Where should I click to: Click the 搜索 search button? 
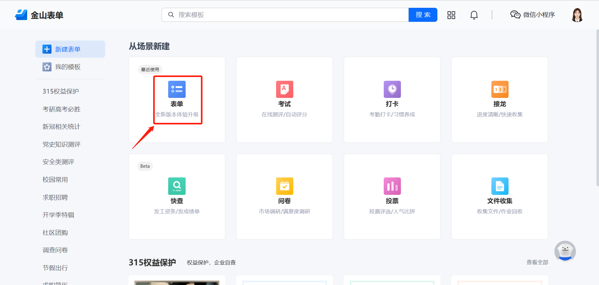423,15
